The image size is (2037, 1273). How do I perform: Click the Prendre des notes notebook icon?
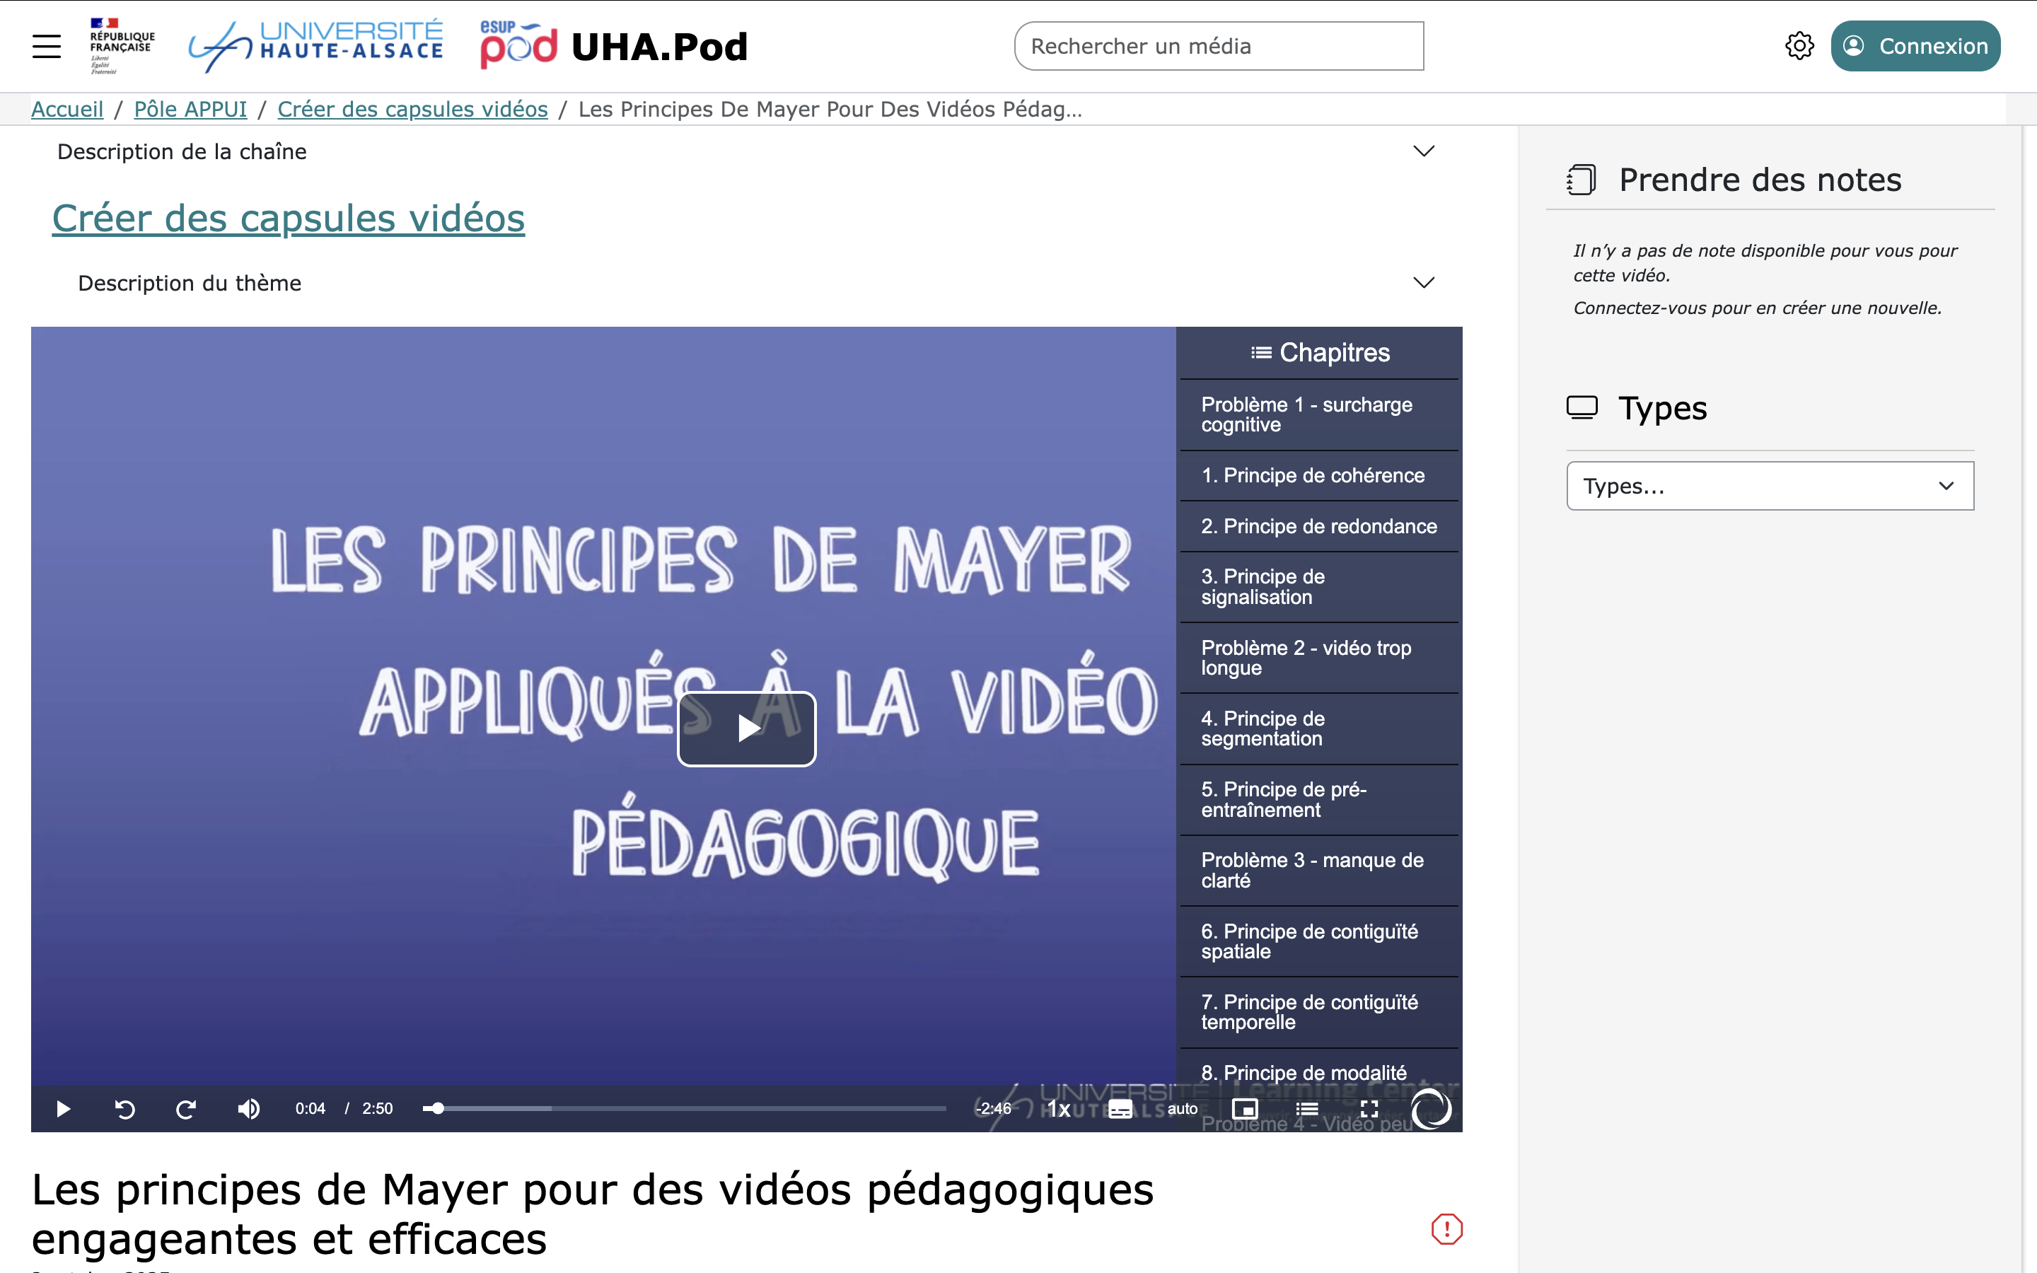point(1581,180)
